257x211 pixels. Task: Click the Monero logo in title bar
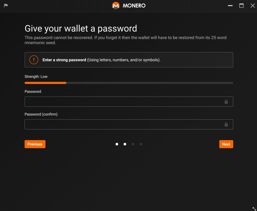click(116, 6)
